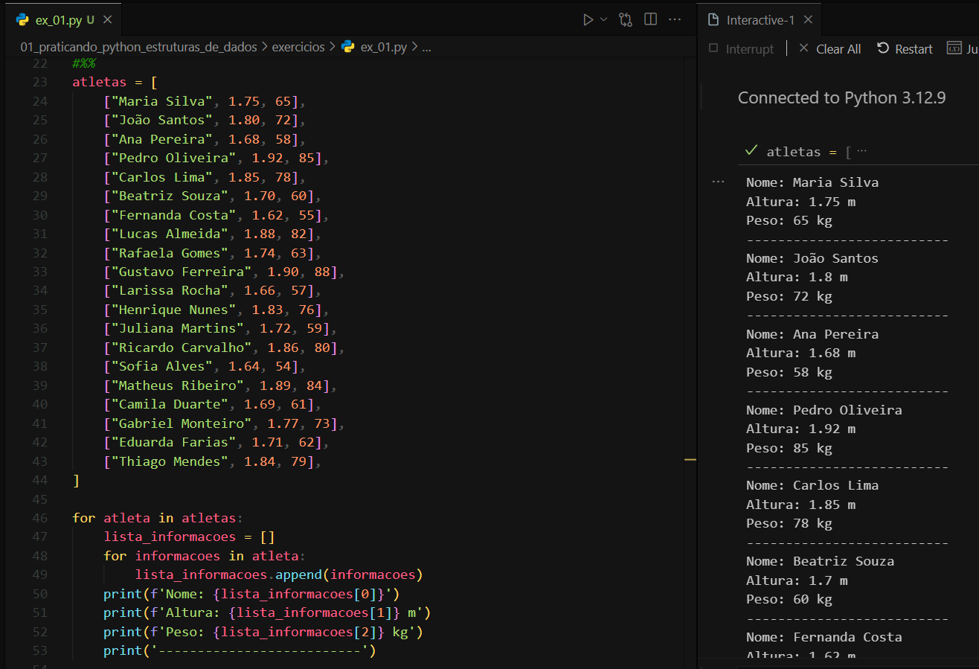Click the 'lista_informacoes = []' line
Image resolution: width=979 pixels, height=669 pixels.
click(190, 537)
